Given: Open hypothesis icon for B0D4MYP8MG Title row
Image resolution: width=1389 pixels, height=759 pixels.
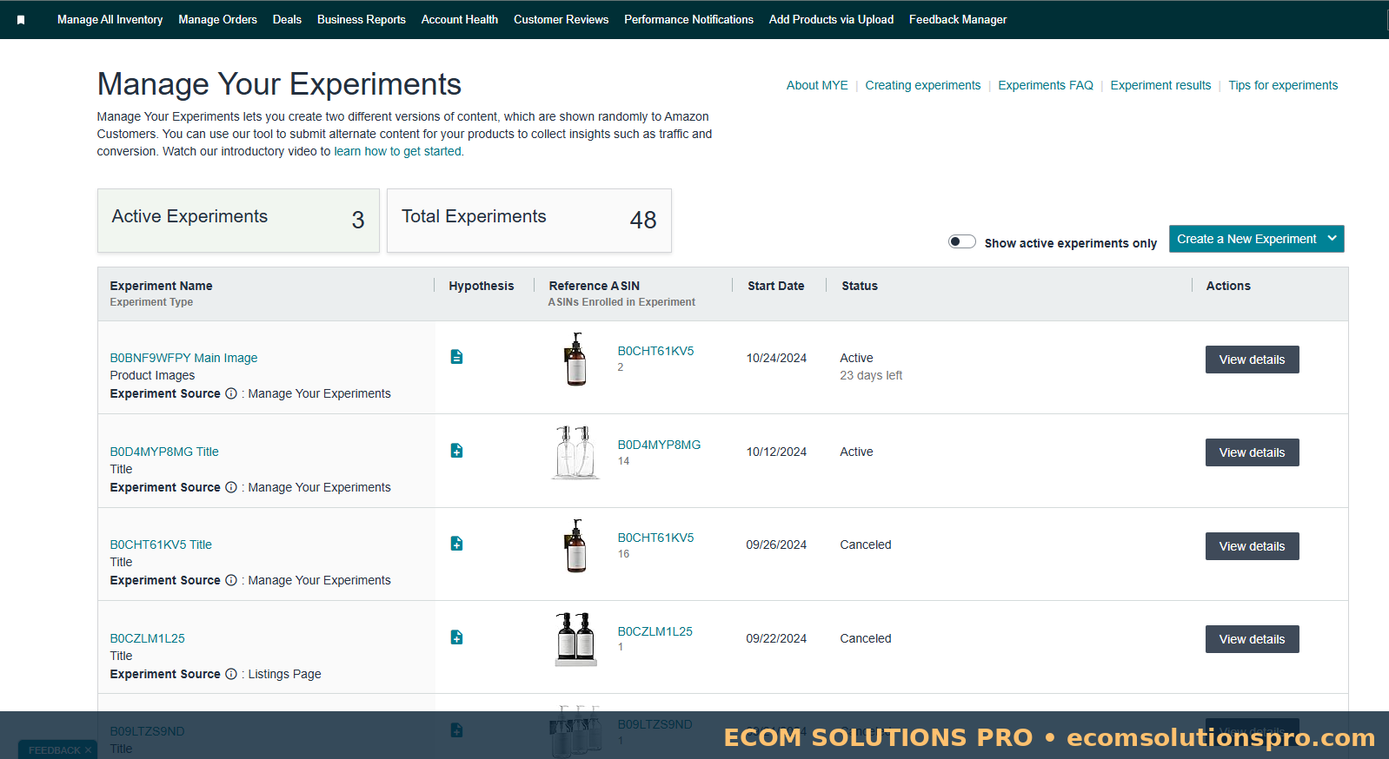Looking at the screenshot, I should click(456, 451).
